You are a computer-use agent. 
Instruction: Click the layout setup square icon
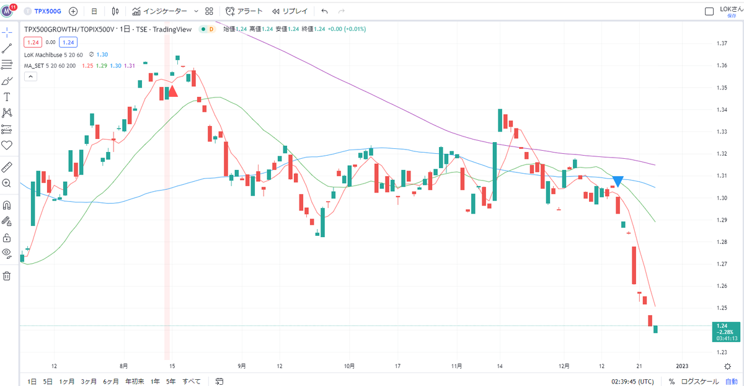[x=709, y=11]
